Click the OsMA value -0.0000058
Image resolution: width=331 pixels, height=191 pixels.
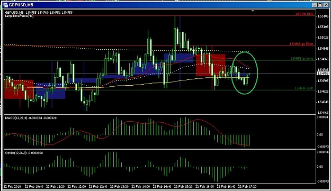35,153
